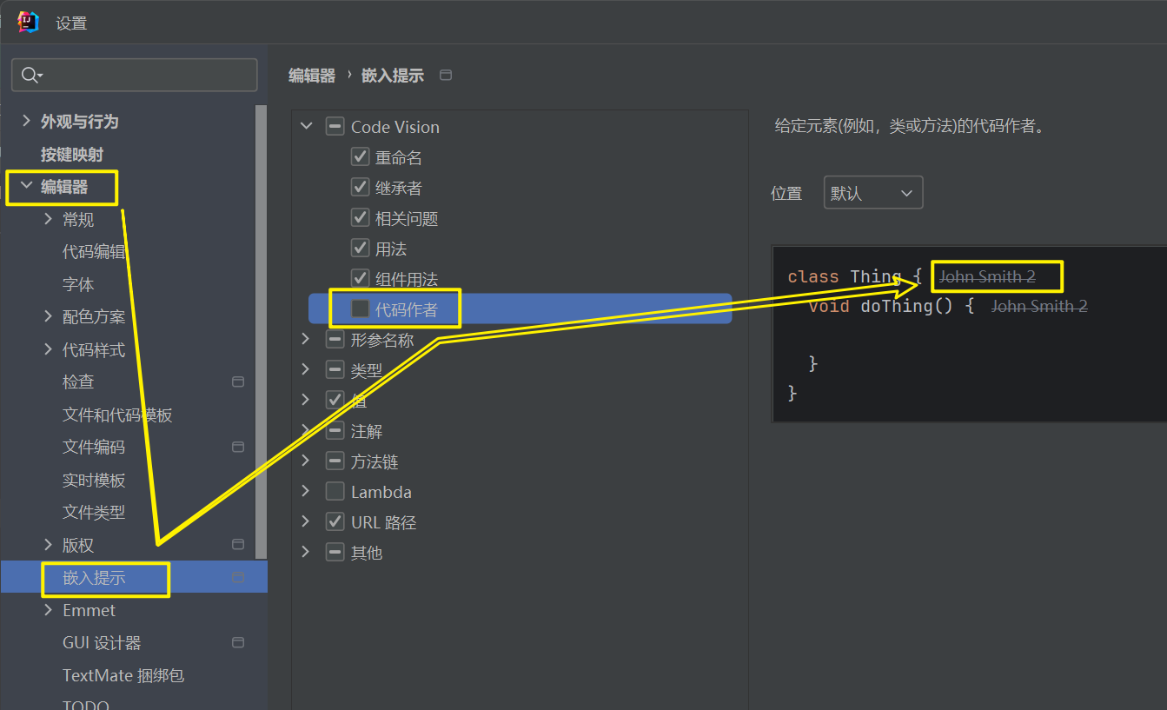Open the 位置 dropdown set to 默认
The height and width of the screenshot is (710, 1167).
pyautogui.click(x=872, y=193)
